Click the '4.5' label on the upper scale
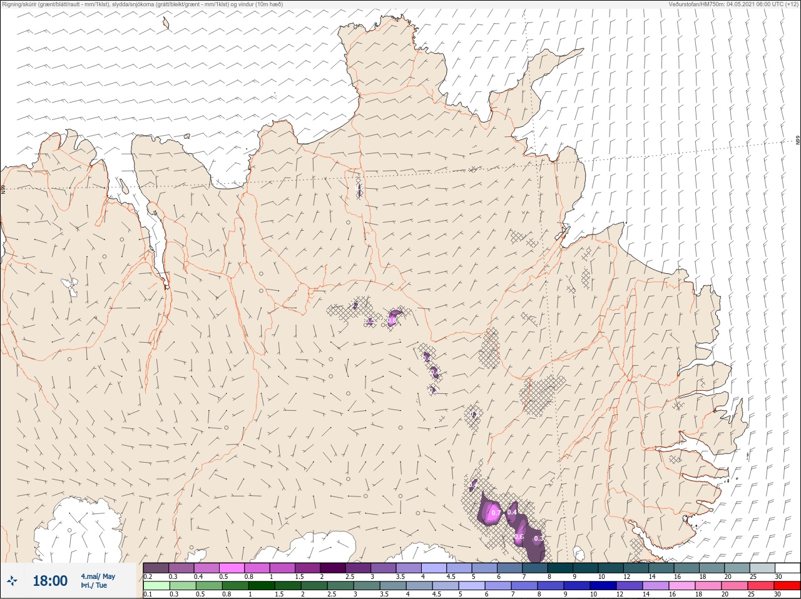 (451, 576)
